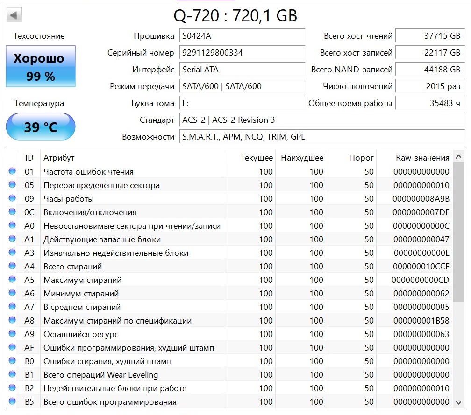
Task: Click the blue status orb for attribute A6
Action: [x=12, y=293]
